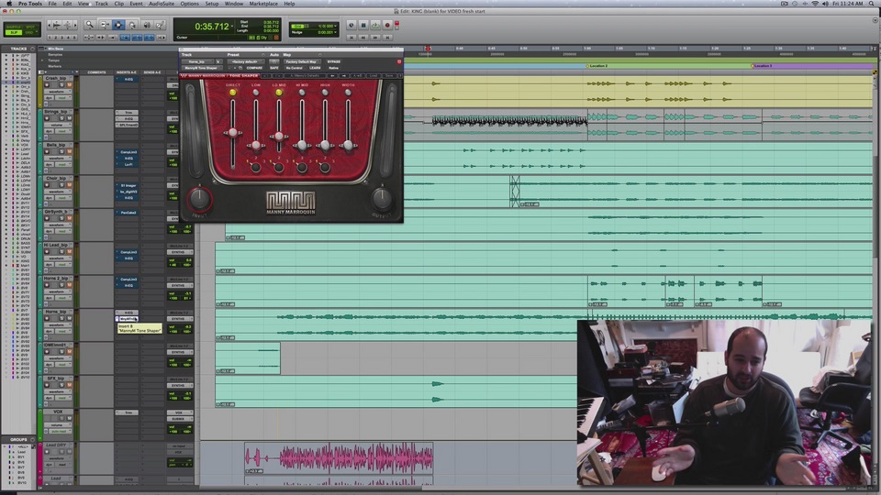Click Go to End transport button

click(x=387, y=38)
